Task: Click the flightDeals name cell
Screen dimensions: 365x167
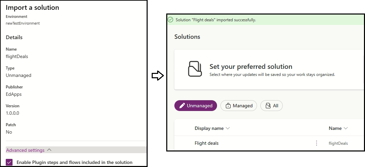Action: click(338, 143)
